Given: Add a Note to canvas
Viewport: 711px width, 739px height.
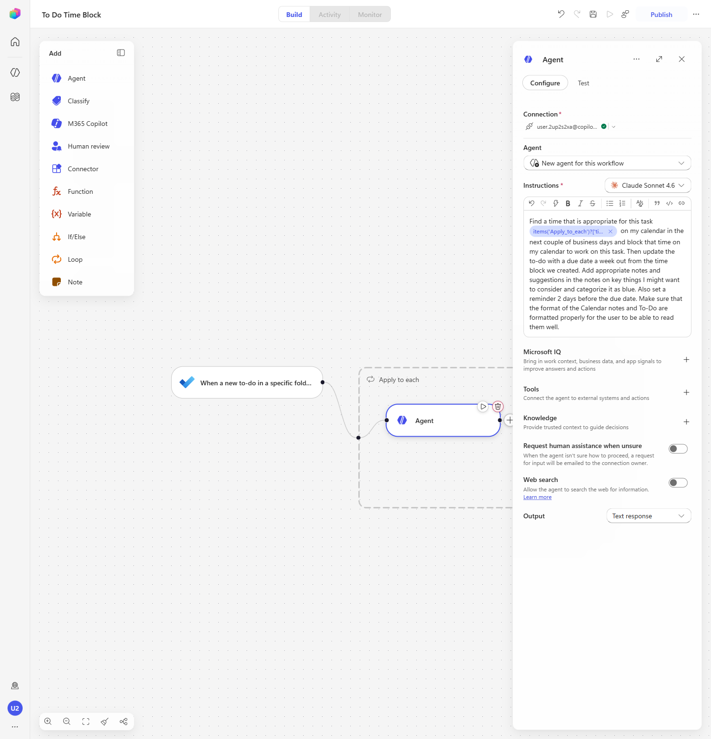Looking at the screenshot, I should tap(87, 282).
